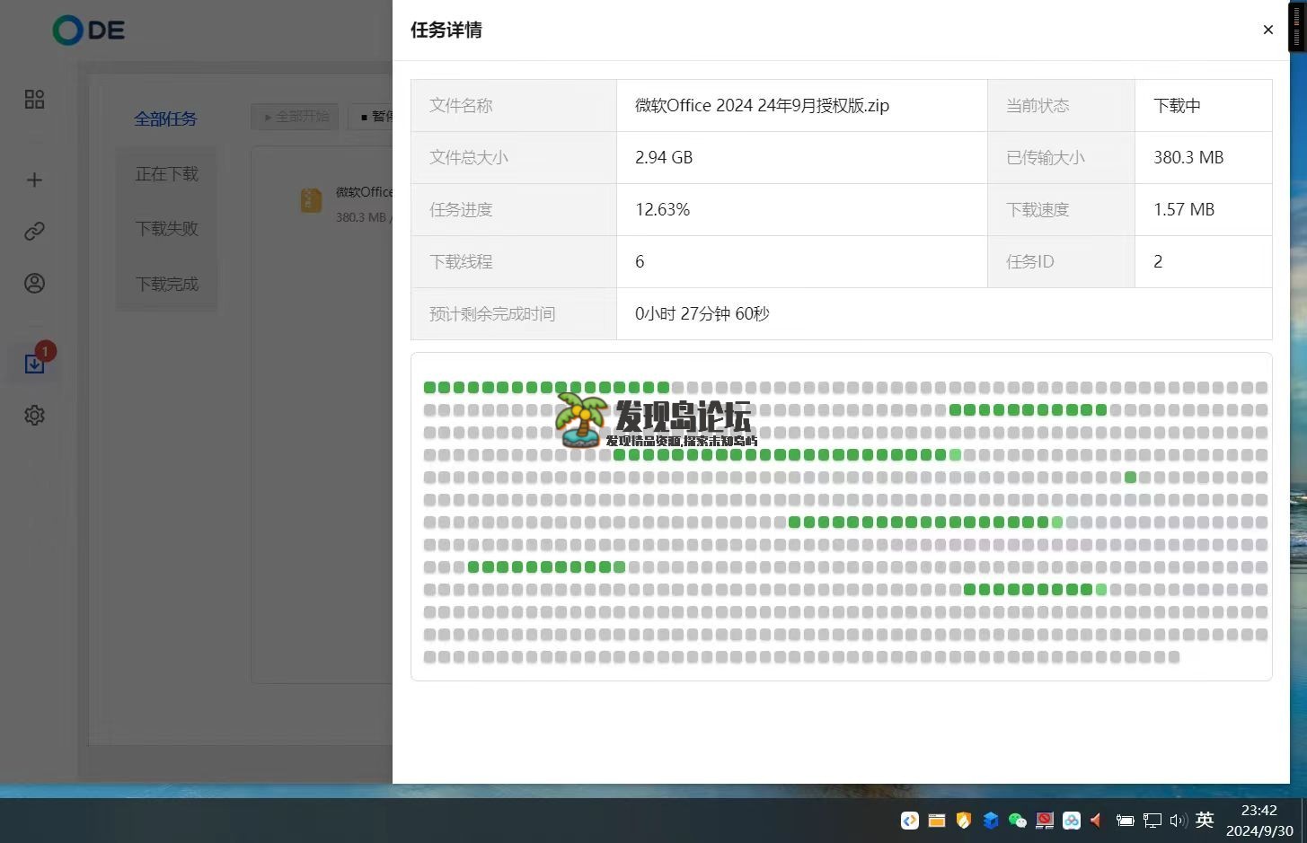Open the blue stacked cube tray icon
1307x843 pixels.
pyautogui.click(x=991, y=820)
